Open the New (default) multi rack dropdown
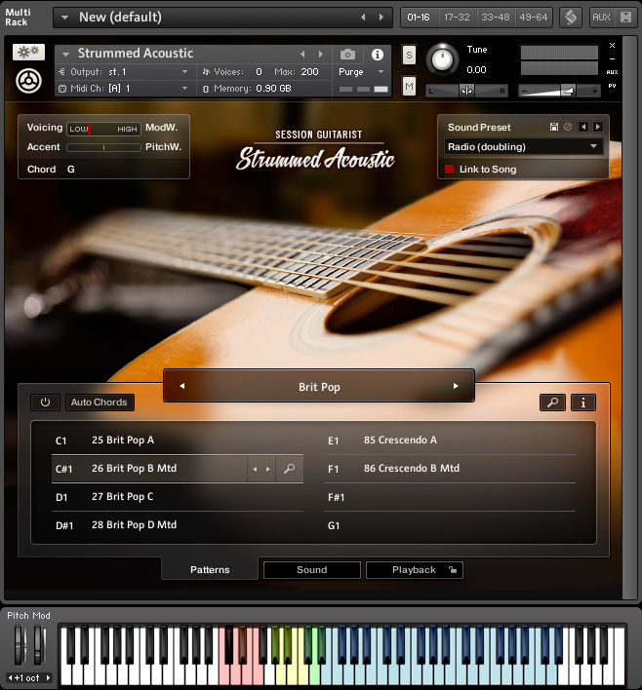The width and height of the screenshot is (642, 690). coord(66,17)
